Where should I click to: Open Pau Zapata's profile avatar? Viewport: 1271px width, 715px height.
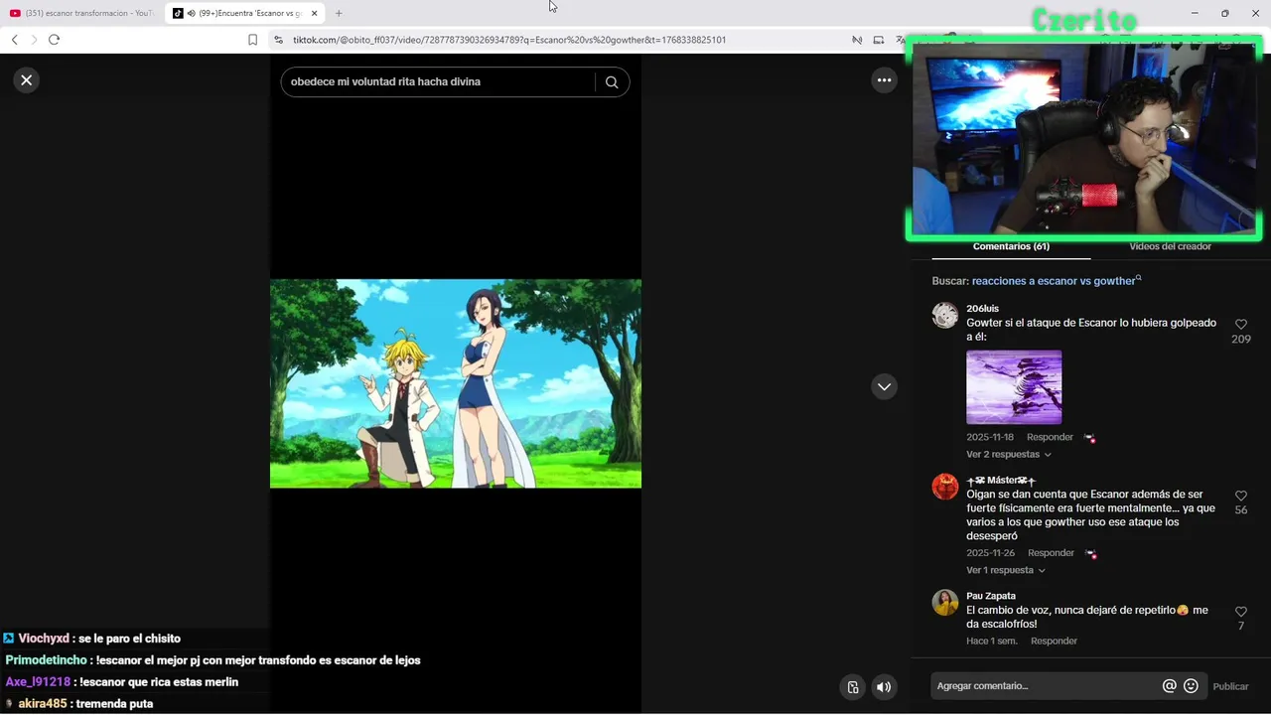coord(944,602)
